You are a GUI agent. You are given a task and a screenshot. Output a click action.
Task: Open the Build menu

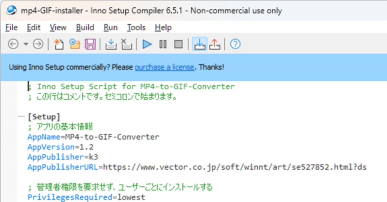click(85, 27)
